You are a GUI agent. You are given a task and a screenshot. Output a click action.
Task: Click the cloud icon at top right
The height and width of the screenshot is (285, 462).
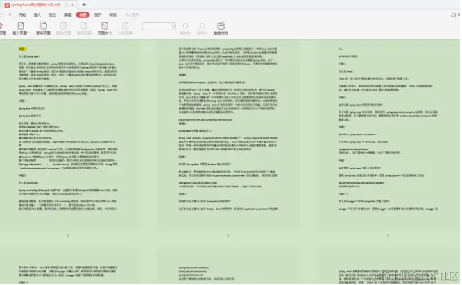coord(454,15)
